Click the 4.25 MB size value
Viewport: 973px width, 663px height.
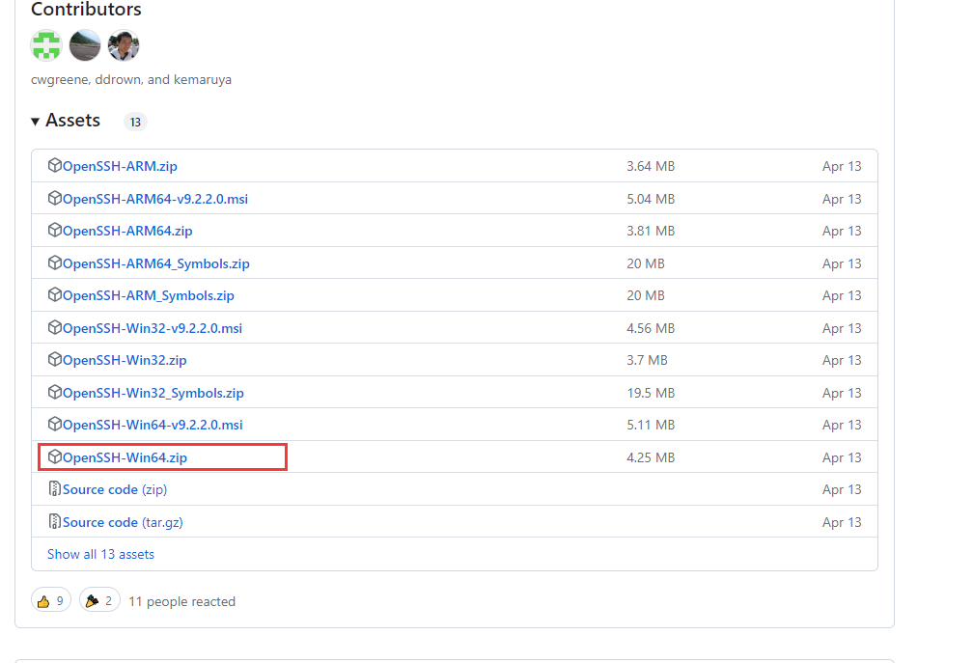(651, 457)
